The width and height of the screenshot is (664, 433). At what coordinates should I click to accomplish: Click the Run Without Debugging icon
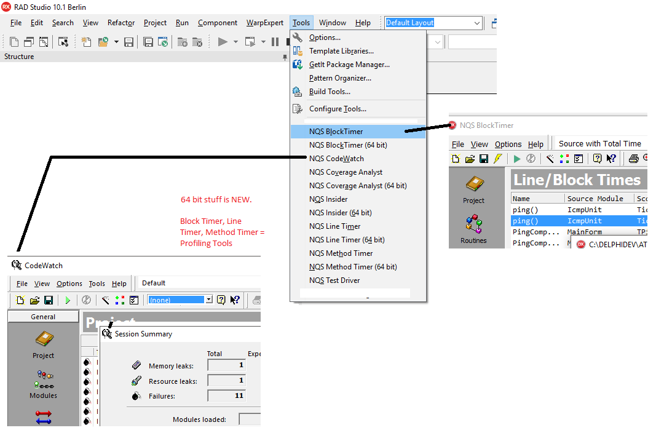[250, 42]
